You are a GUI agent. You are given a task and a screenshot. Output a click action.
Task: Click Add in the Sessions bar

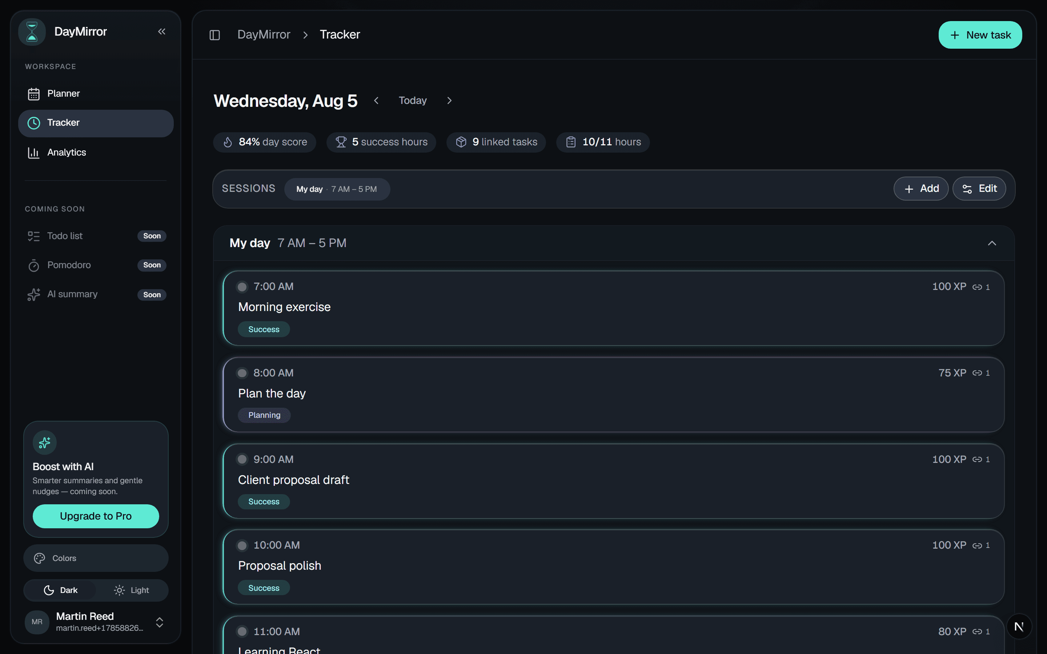click(921, 189)
